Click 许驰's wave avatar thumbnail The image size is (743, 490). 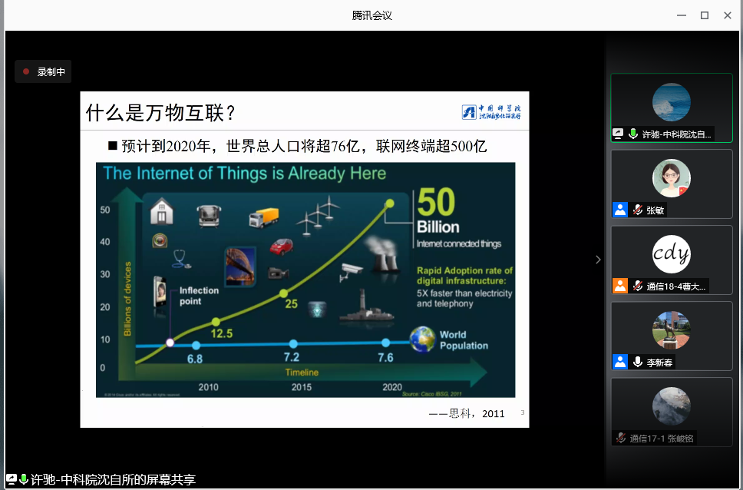(671, 102)
